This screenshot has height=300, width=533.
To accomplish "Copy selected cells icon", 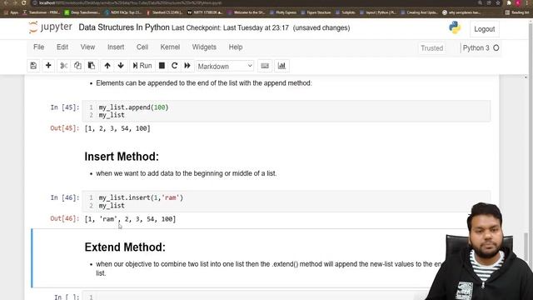I will (x=77, y=66).
